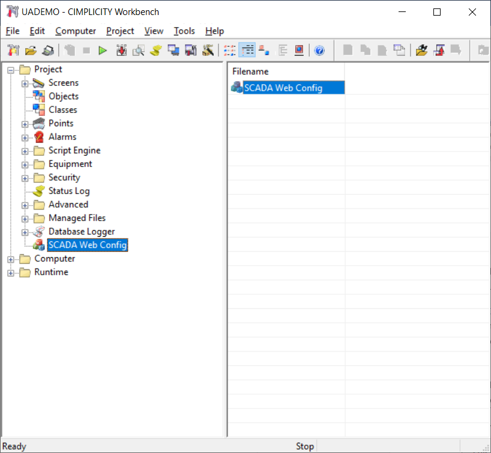Open the Tools menu
This screenshot has height=453, width=491.
tap(184, 31)
